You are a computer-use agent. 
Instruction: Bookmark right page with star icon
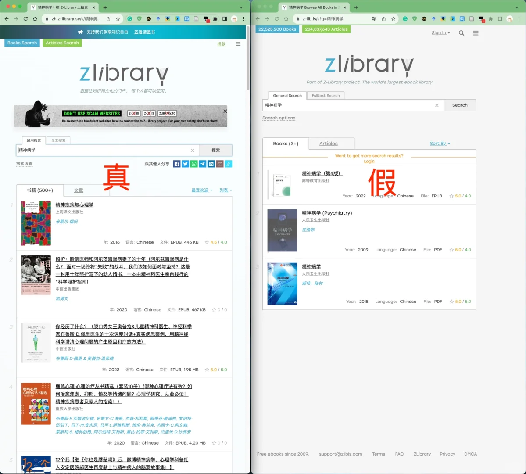coord(393,19)
